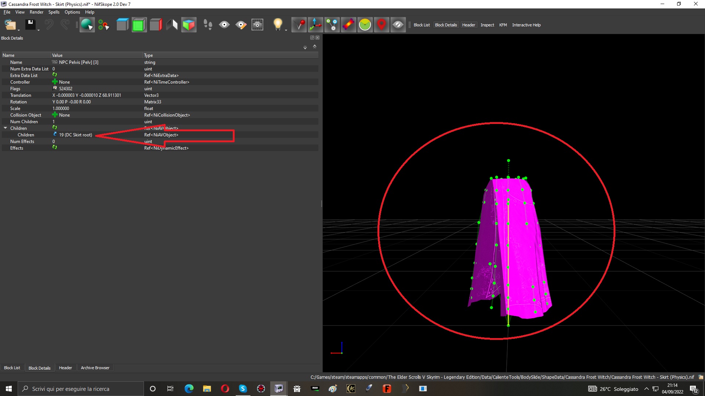Open the View menu
705x396 pixels.
20,12
